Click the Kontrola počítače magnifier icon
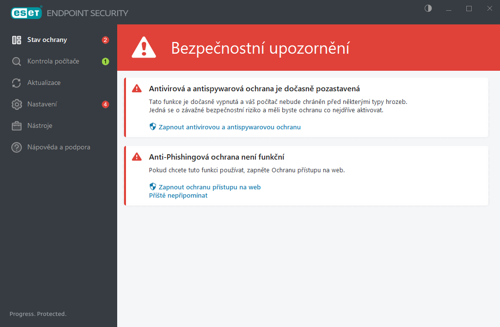This screenshot has height=327, width=500. (x=17, y=61)
